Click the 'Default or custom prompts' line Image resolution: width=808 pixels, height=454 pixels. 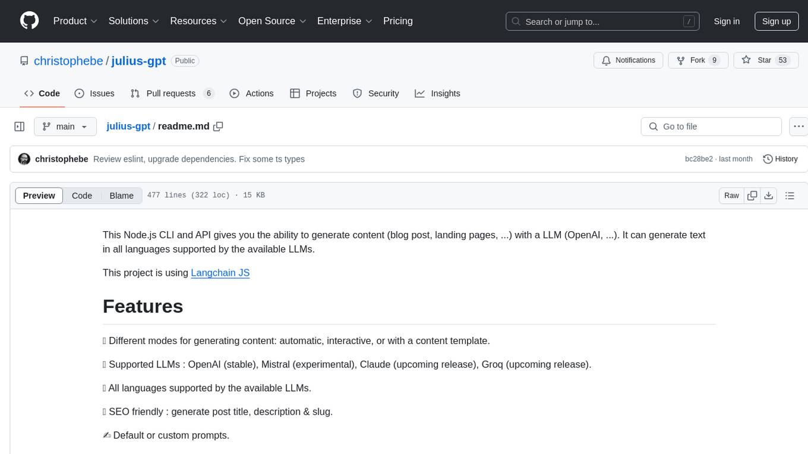(x=166, y=435)
